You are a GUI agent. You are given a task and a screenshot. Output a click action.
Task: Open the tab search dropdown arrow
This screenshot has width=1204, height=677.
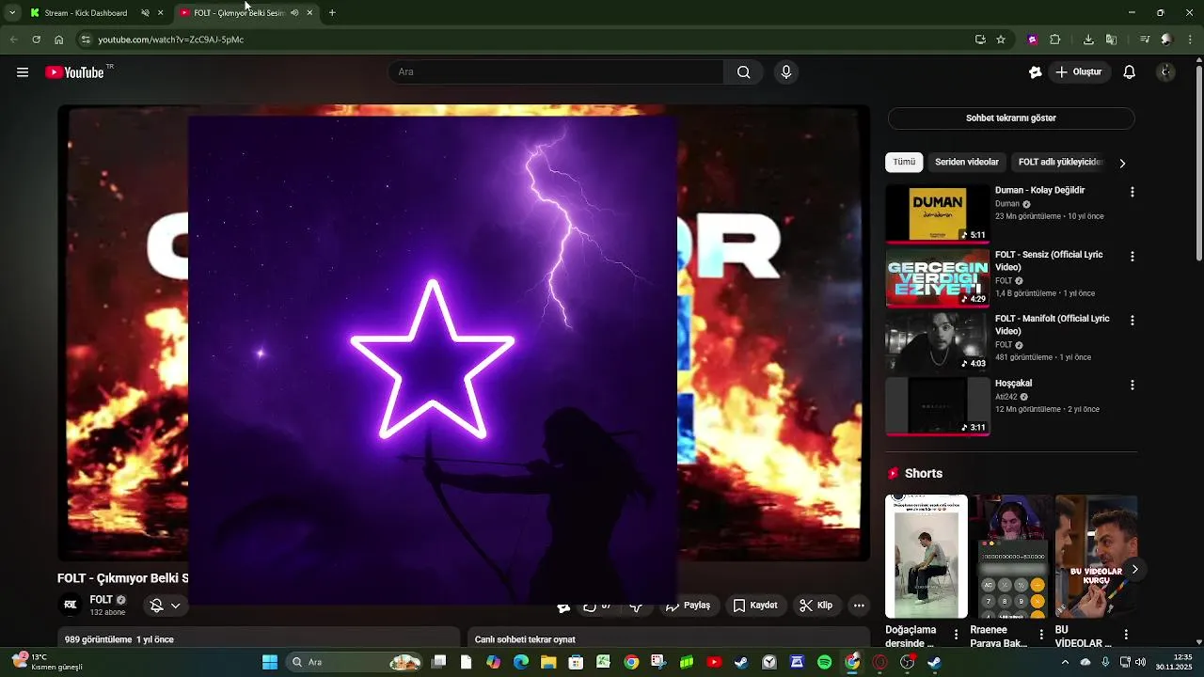[x=12, y=13]
